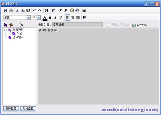The width and height of the screenshot is (161, 115).
Task: Click the 폴더이름 input field
Action: (x=77, y=25)
